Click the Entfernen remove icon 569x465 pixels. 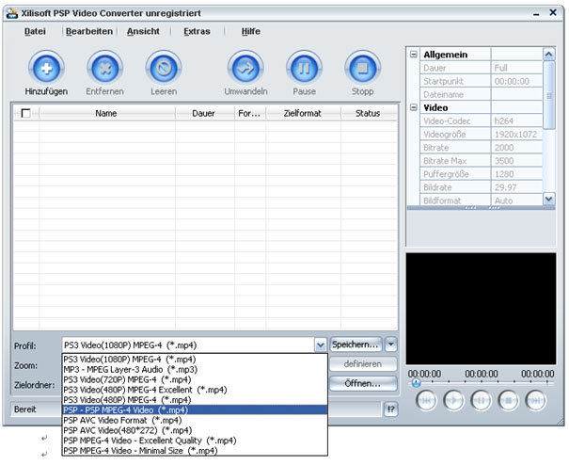point(104,69)
